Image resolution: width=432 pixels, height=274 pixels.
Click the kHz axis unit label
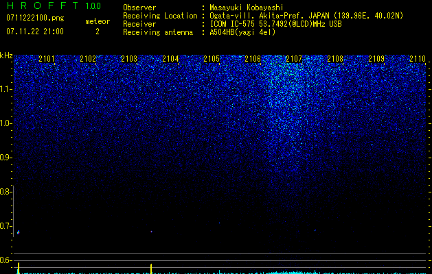(x=6, y=55)
